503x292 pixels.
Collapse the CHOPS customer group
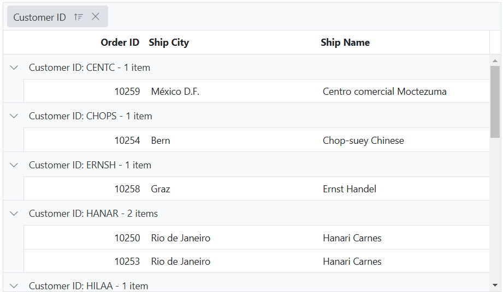pyautogui.click(x=14, y=116)
